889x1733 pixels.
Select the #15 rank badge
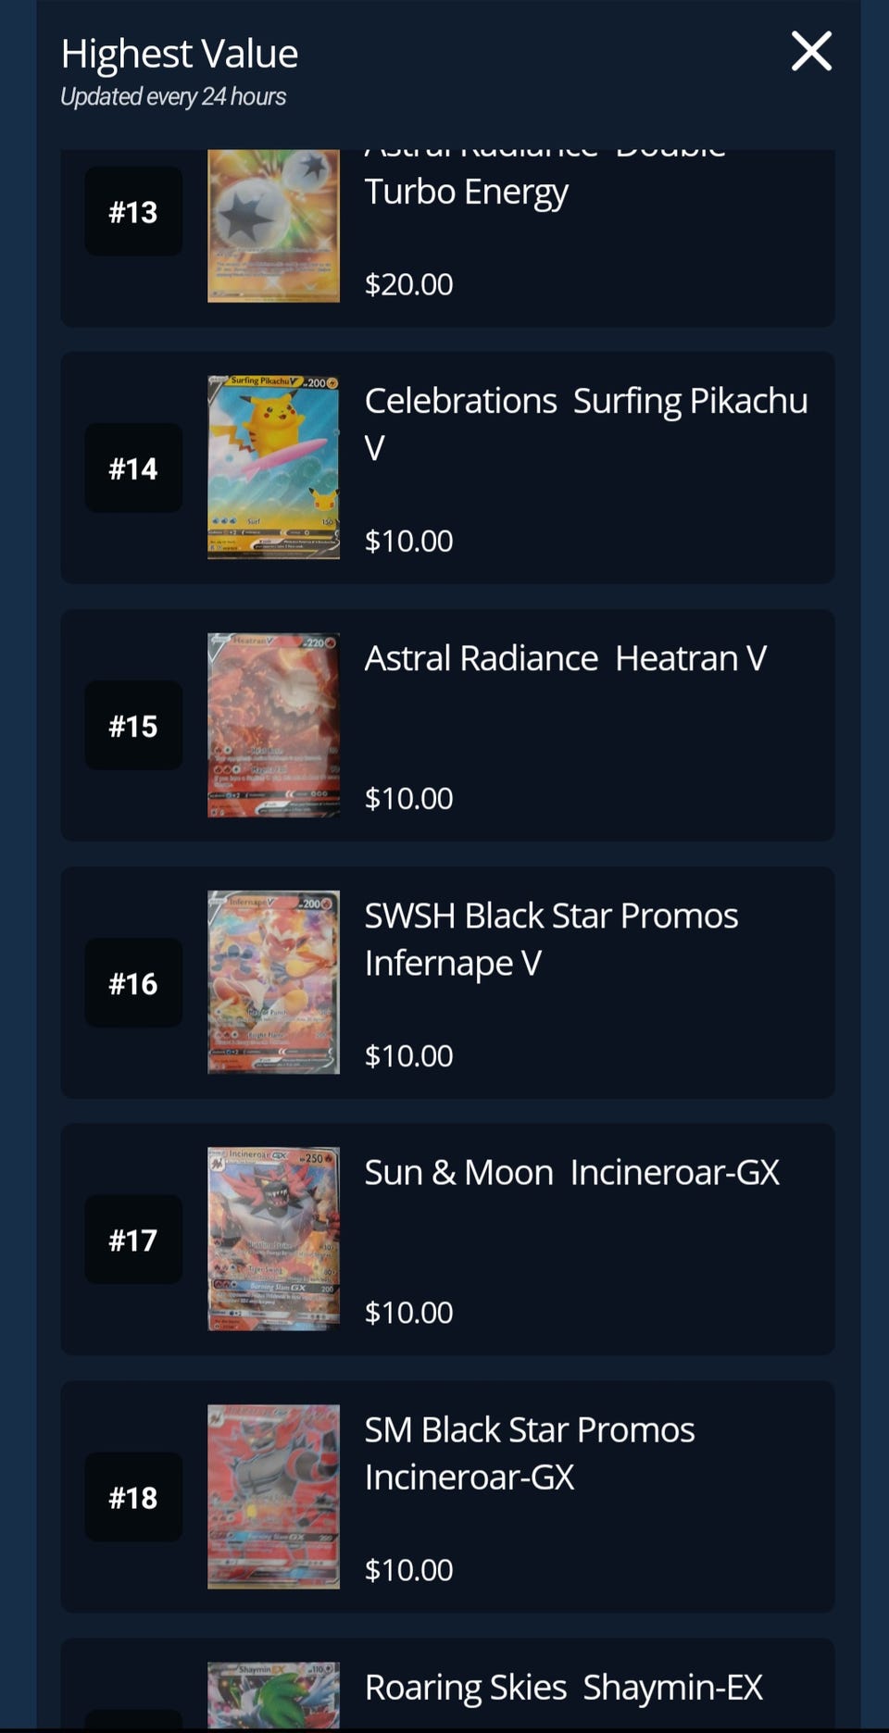click(x=133, y=726)
